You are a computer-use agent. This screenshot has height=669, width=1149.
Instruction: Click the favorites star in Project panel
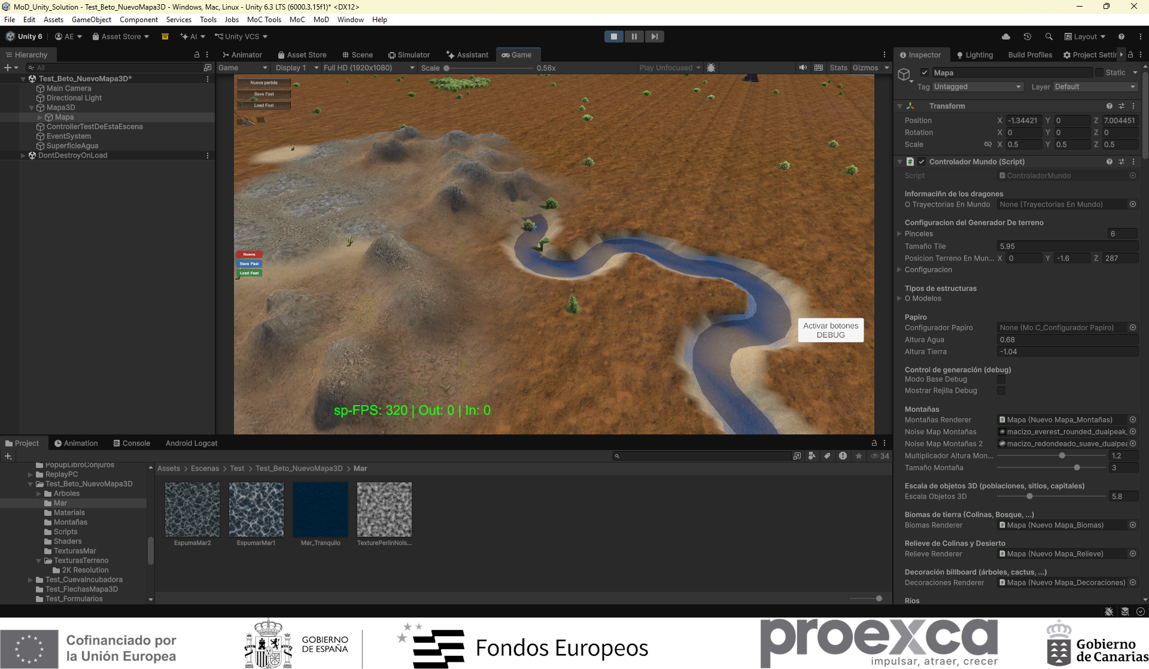tap(859, 456)
